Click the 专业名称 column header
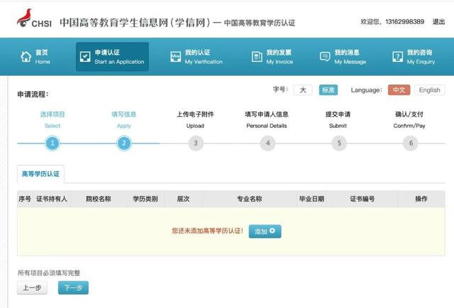Viewport: 454px width, 308px height. tap(250, 199)
